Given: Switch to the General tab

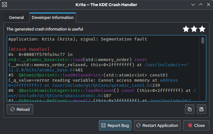Looking at the screenshot, I should [x=16, y=17].
